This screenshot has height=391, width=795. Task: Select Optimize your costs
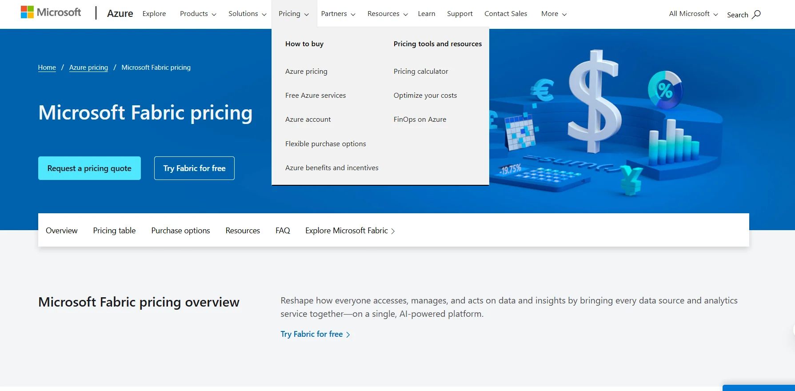(x=425, y=96)
